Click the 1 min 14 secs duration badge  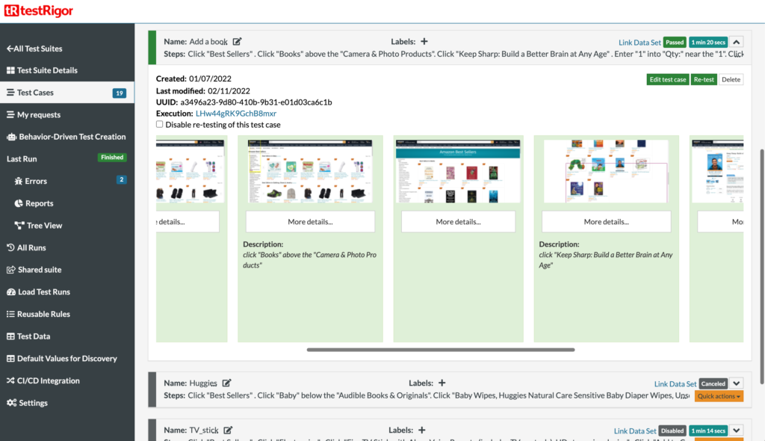pos(708,431)
